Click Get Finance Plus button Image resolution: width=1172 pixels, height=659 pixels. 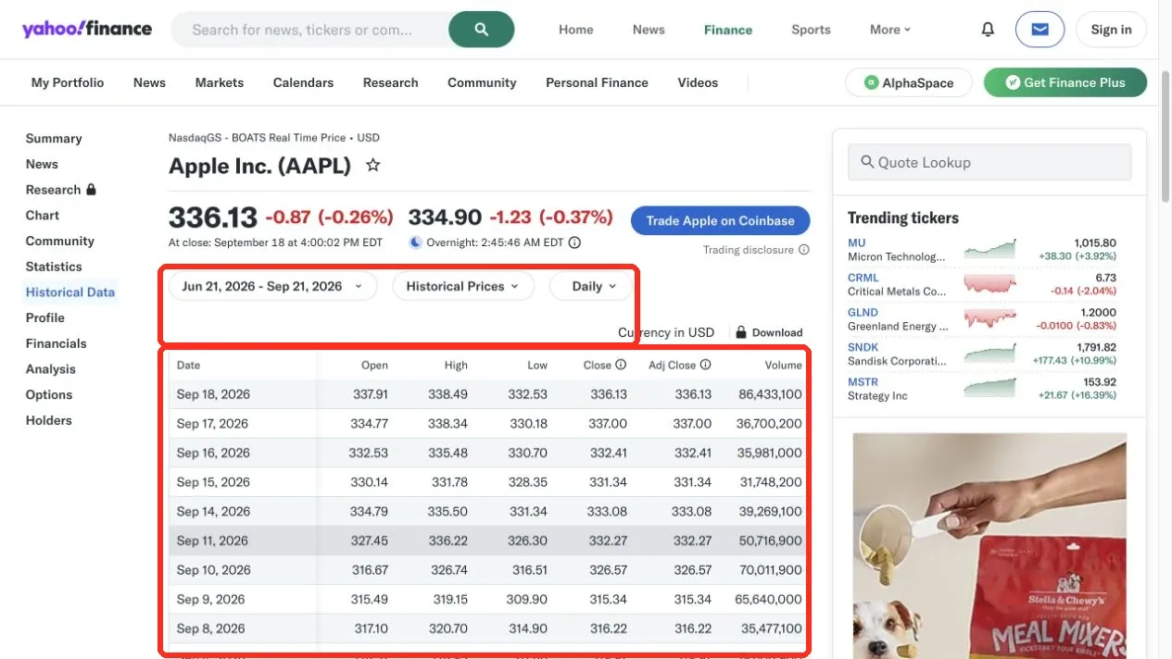point(1065,82)
